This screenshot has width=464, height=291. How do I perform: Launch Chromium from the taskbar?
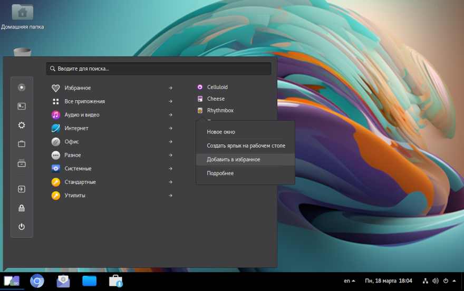point(37,281)
